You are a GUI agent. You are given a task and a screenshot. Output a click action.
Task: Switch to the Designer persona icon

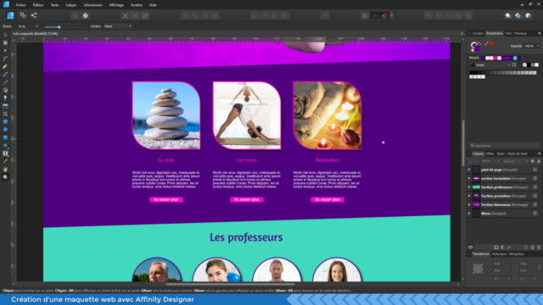[10, 15]
